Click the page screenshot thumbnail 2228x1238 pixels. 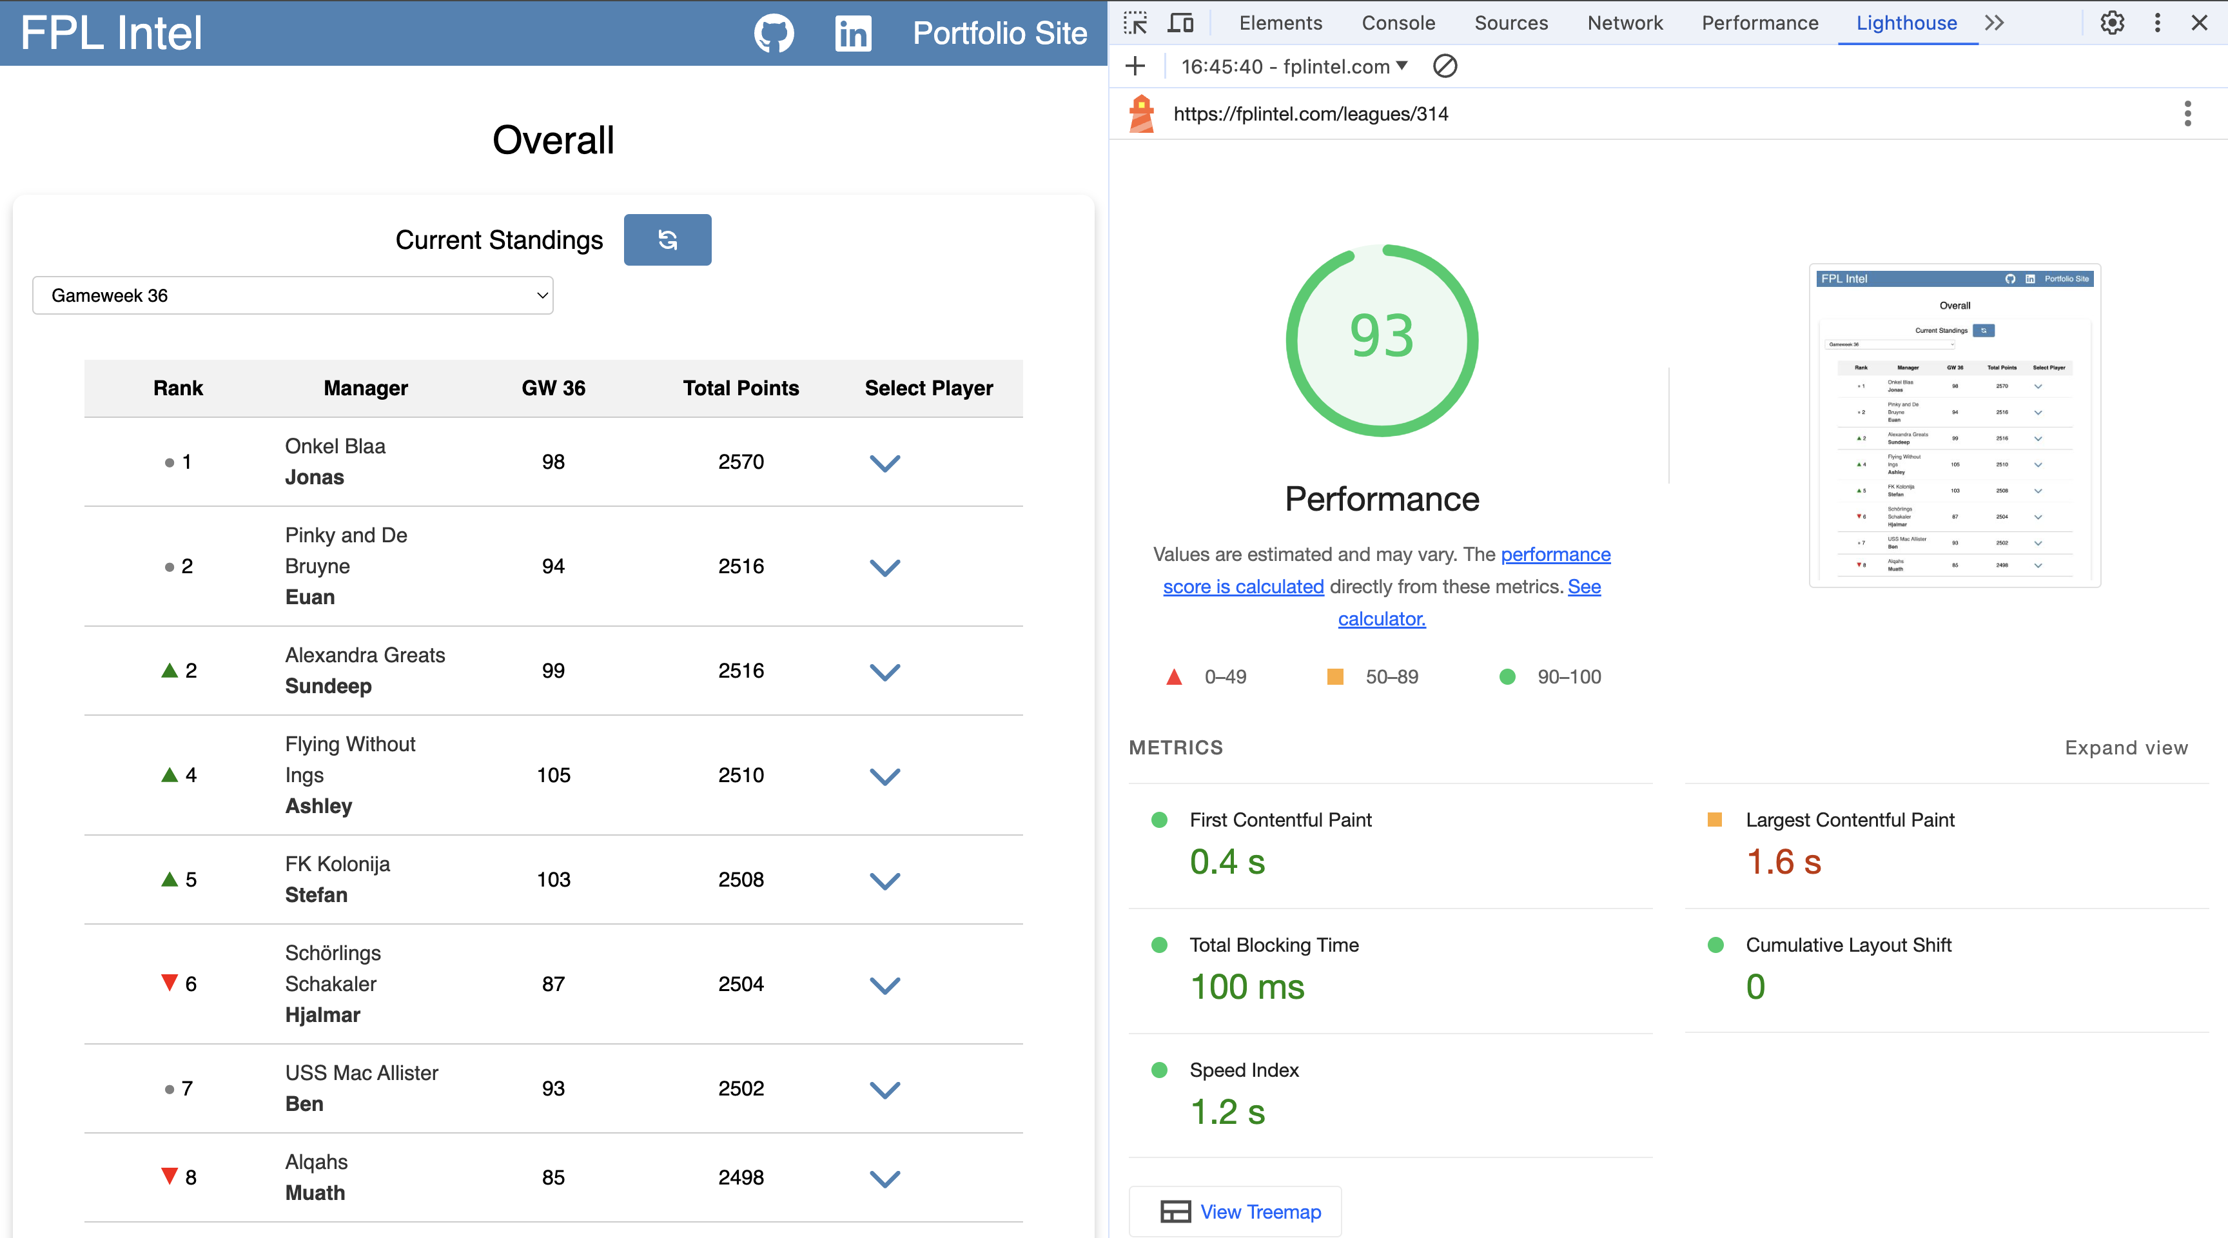(x=1955, y=425)
